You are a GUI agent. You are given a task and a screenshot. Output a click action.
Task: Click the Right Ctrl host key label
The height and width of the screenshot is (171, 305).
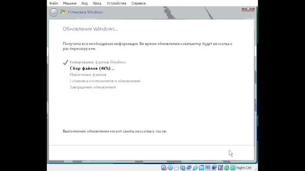[x=244, y=168]
